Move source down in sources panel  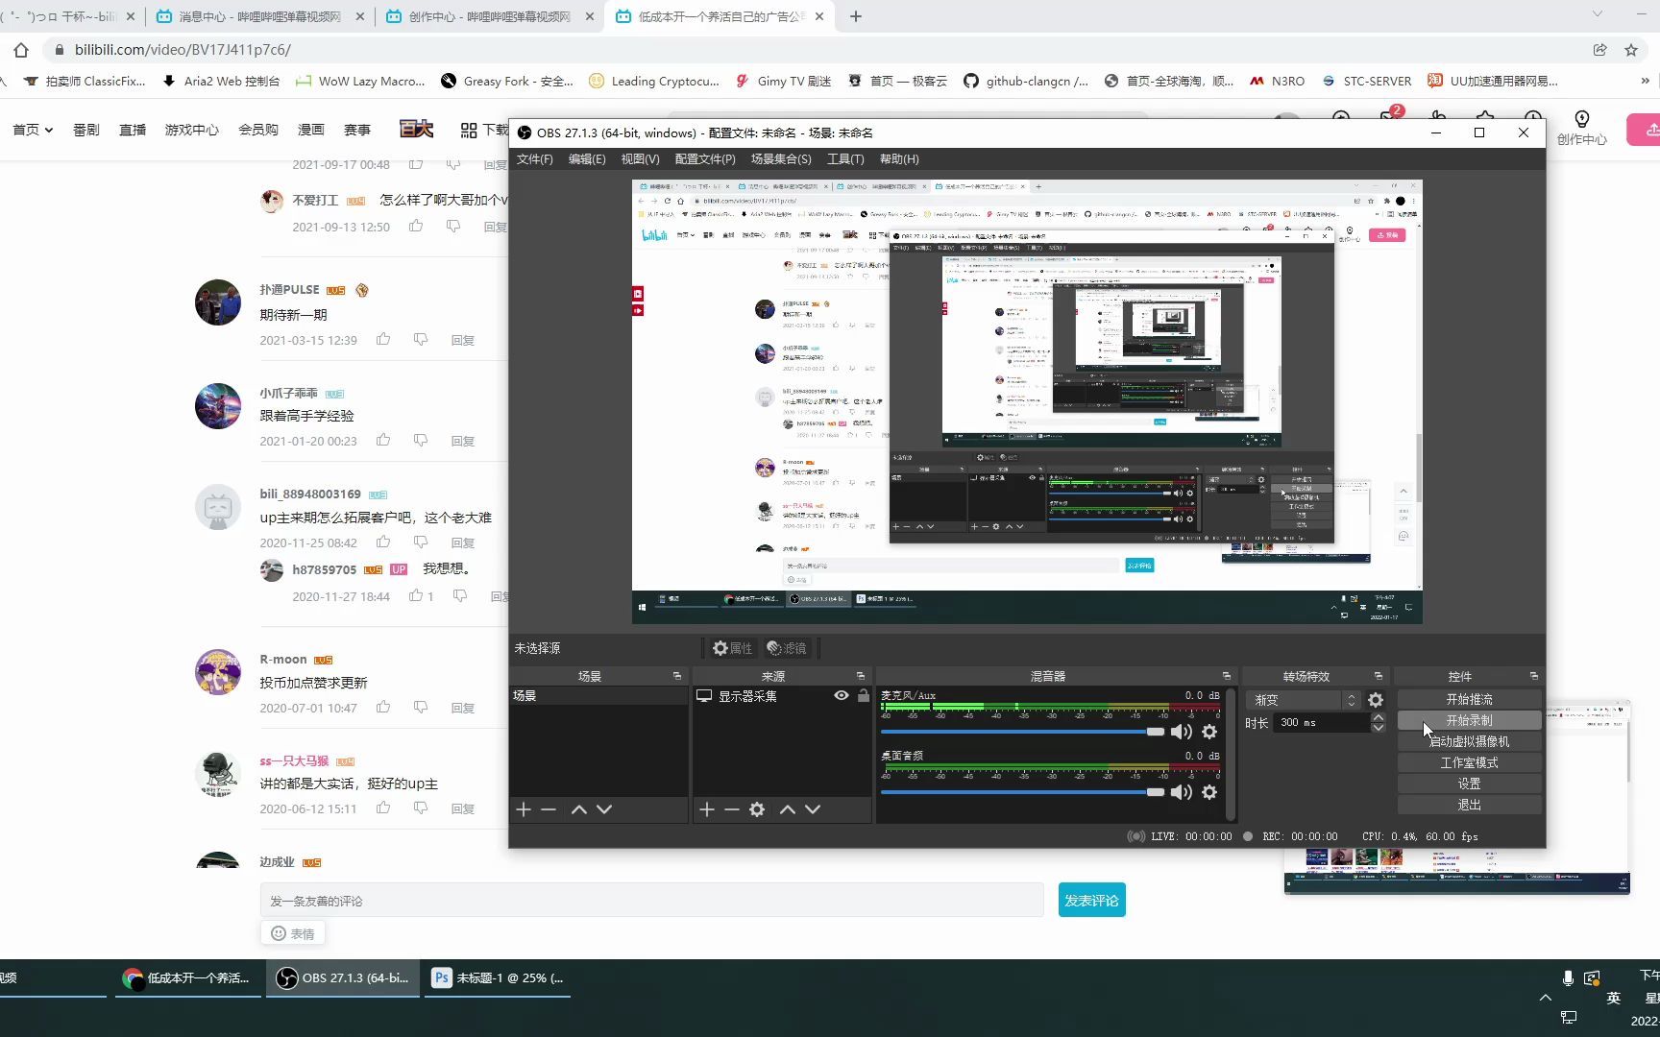pyautogui.click(x=813, y=809)
